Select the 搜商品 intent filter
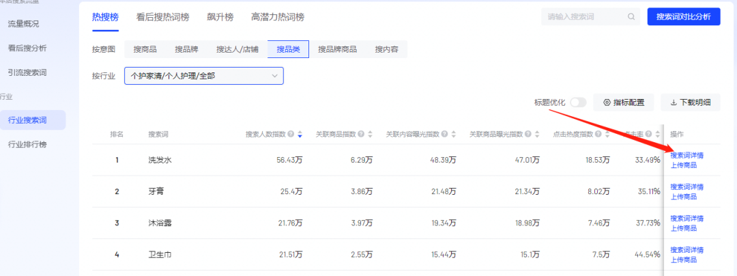Viewport: 737px width, 276px height. (x=145, y=49)
